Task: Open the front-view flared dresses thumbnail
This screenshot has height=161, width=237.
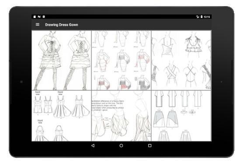Action: tap(61, 116)
